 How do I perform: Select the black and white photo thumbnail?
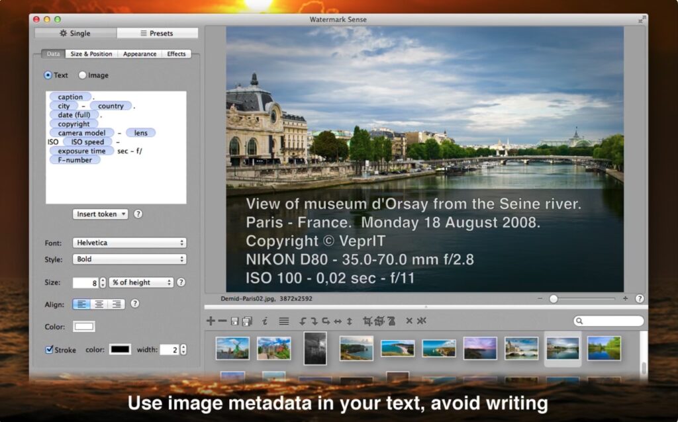click(x=315, y=348)
